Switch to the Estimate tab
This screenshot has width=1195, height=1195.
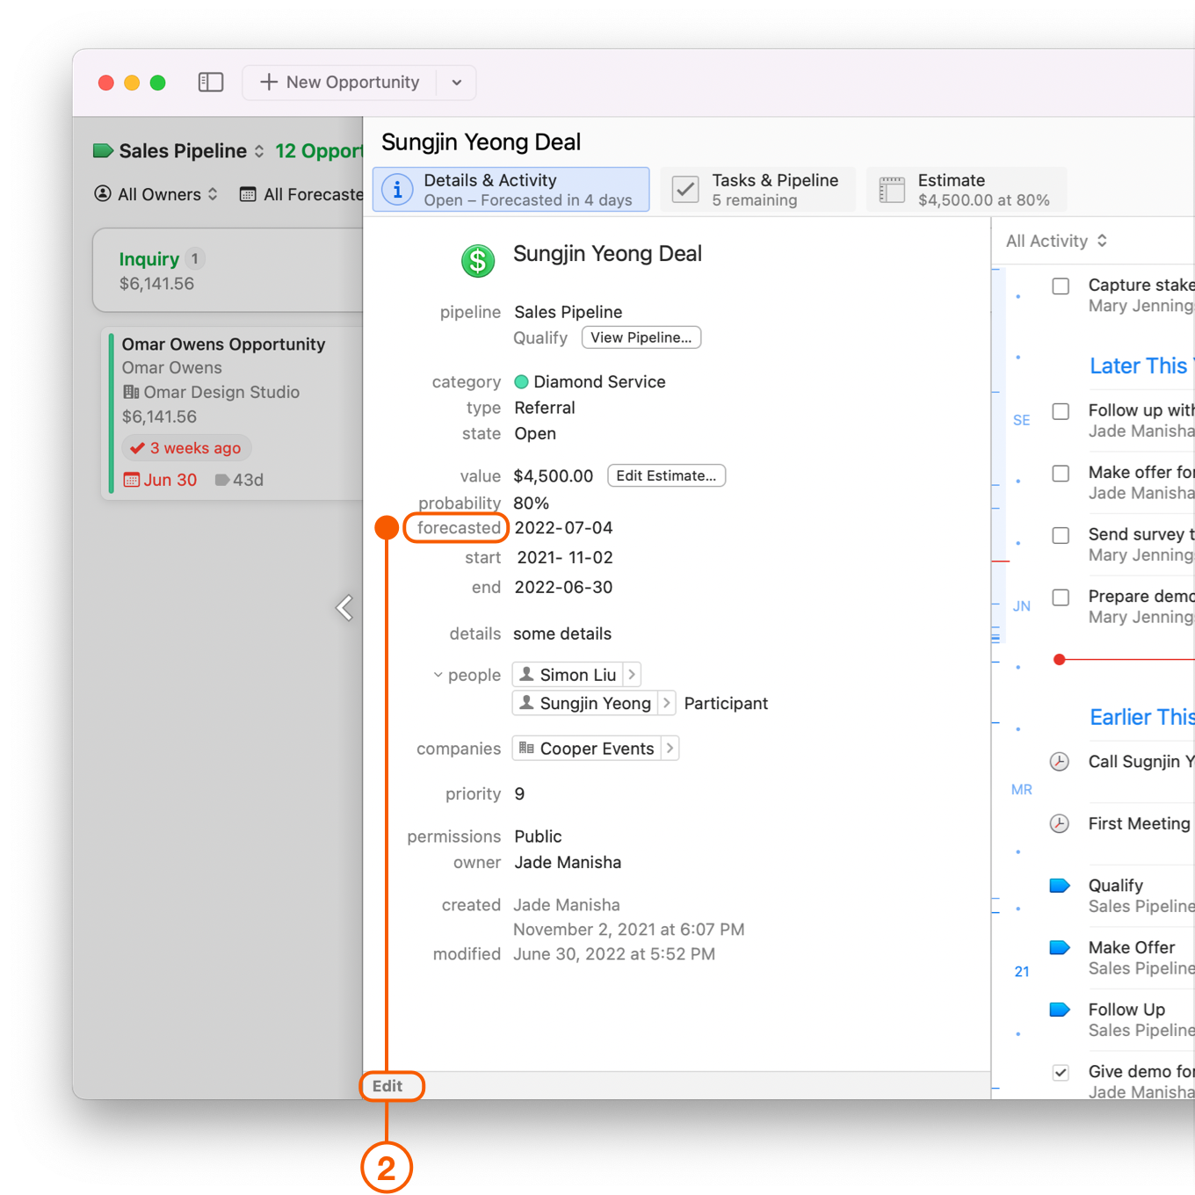[967, 190]
